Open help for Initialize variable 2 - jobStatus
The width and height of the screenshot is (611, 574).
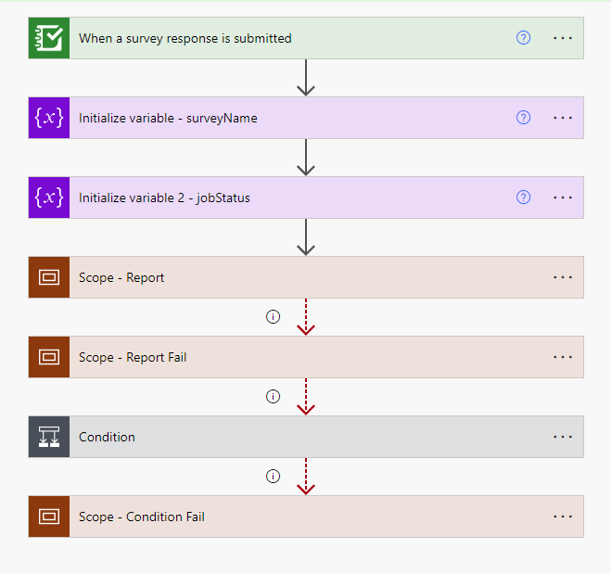point(523,198)
